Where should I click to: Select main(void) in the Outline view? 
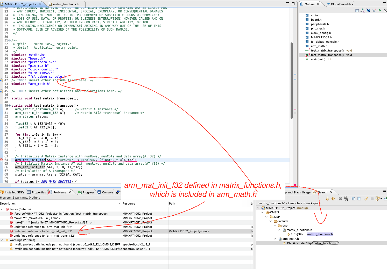320,59
